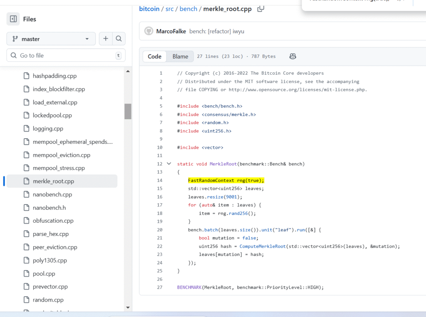Viewport: 426px width, 317px height.
Task: Open random.cpp in file tree
Action: tap(48, 300)
